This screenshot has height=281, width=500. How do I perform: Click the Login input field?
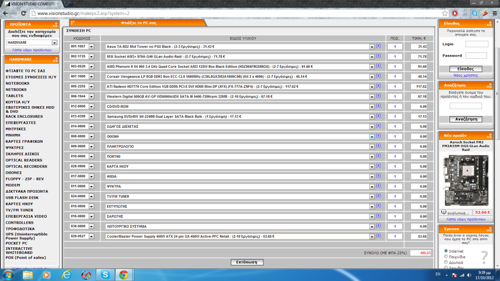pyautogui.click(x=477, y=44)
